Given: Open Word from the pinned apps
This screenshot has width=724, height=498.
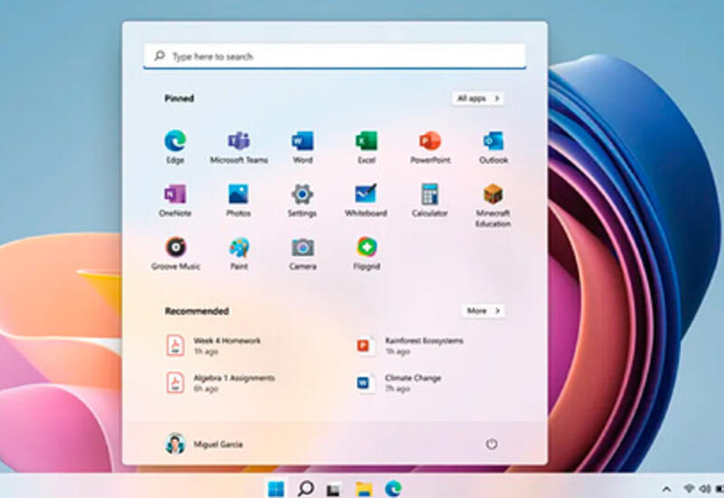Looking at the screenshot, I should [302, 147].
